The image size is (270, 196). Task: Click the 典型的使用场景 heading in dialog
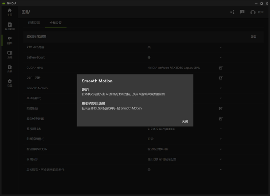click(93, 104)
